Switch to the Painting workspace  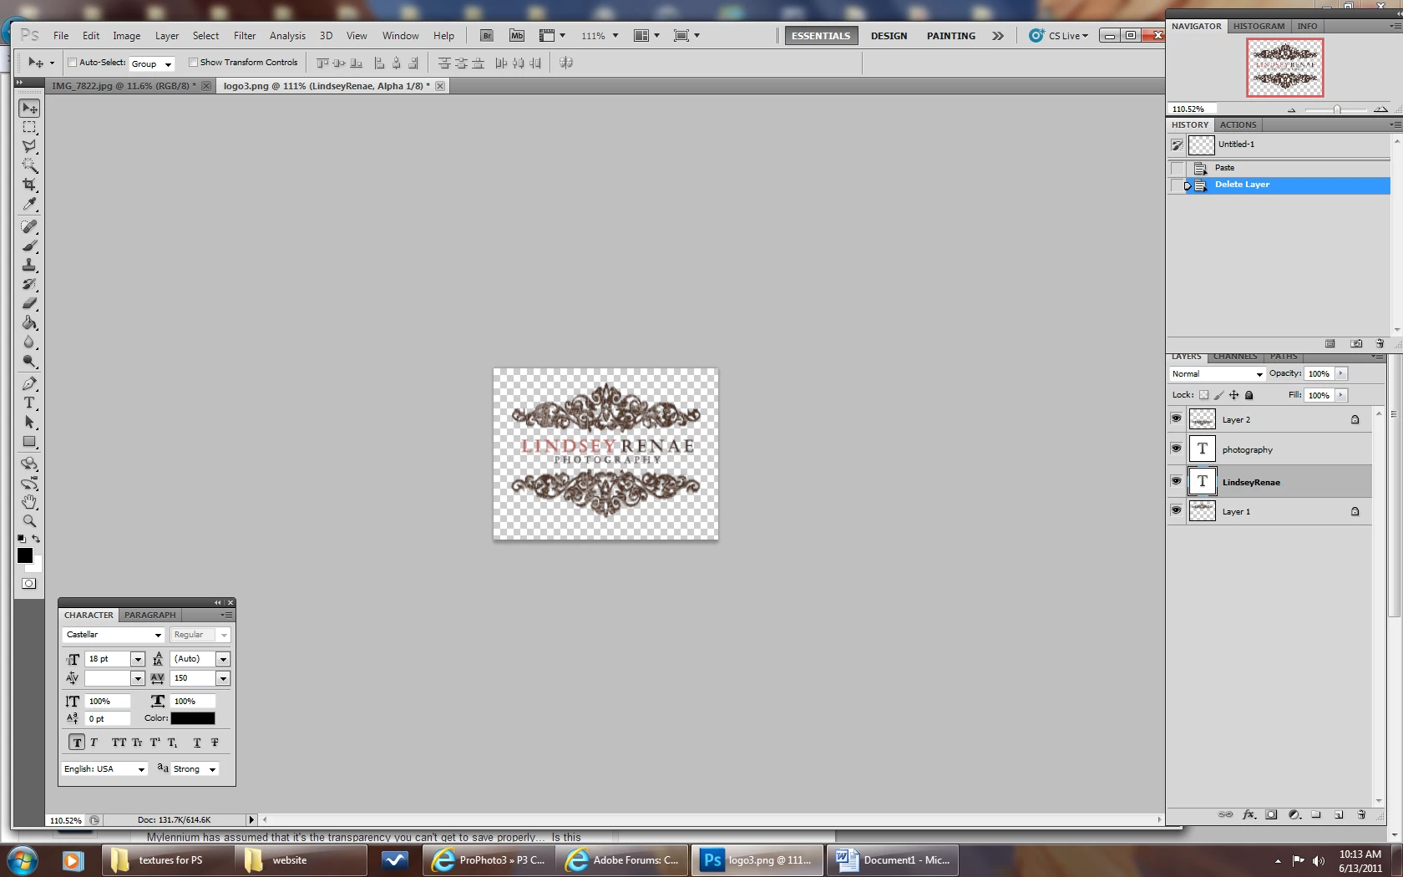(x=951, y=36)
